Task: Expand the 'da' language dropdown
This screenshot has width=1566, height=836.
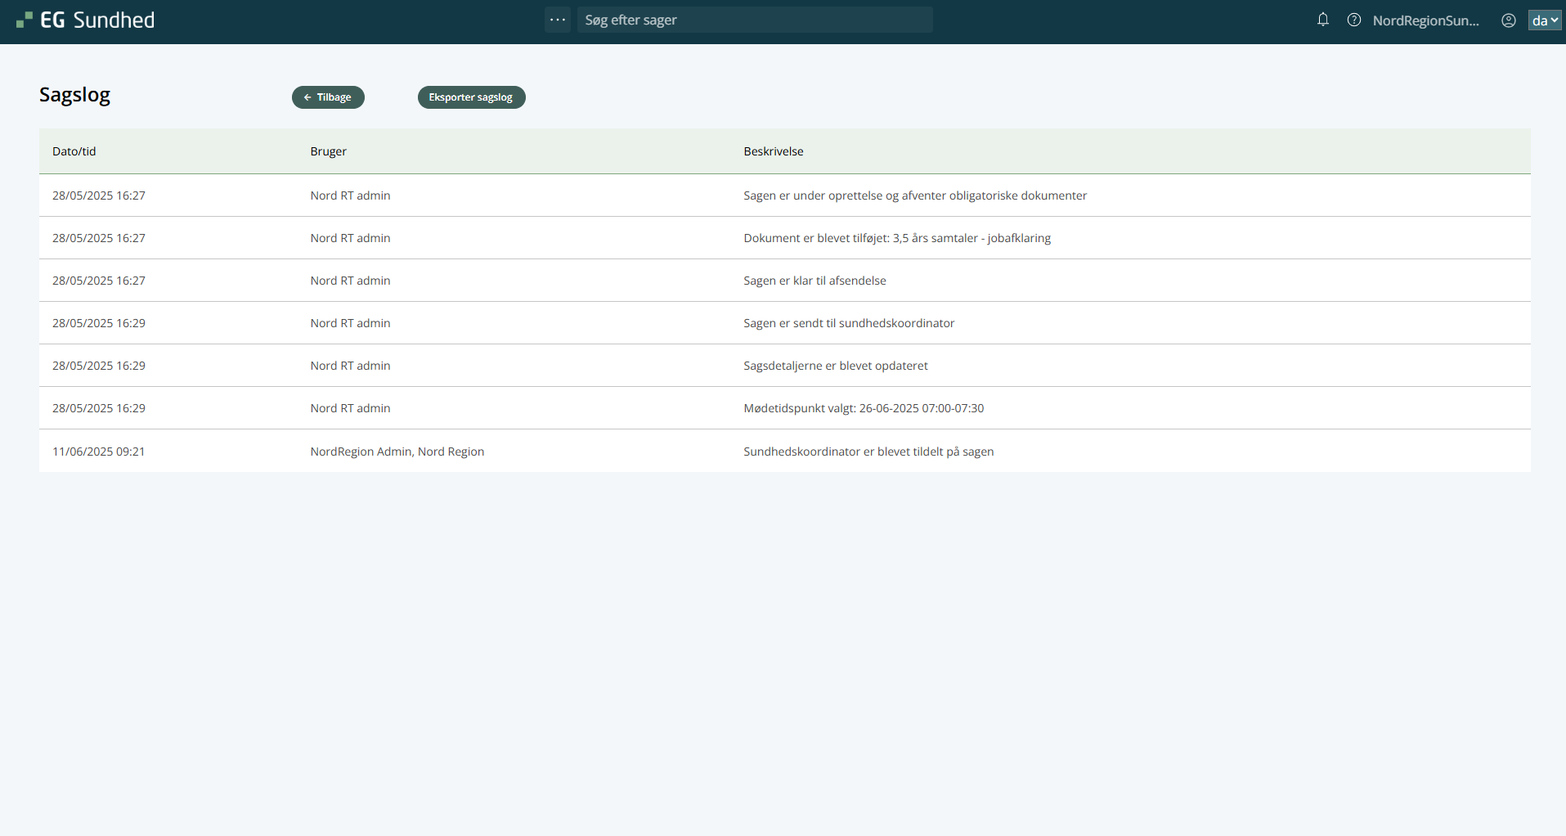Action: pos(1544,20)
